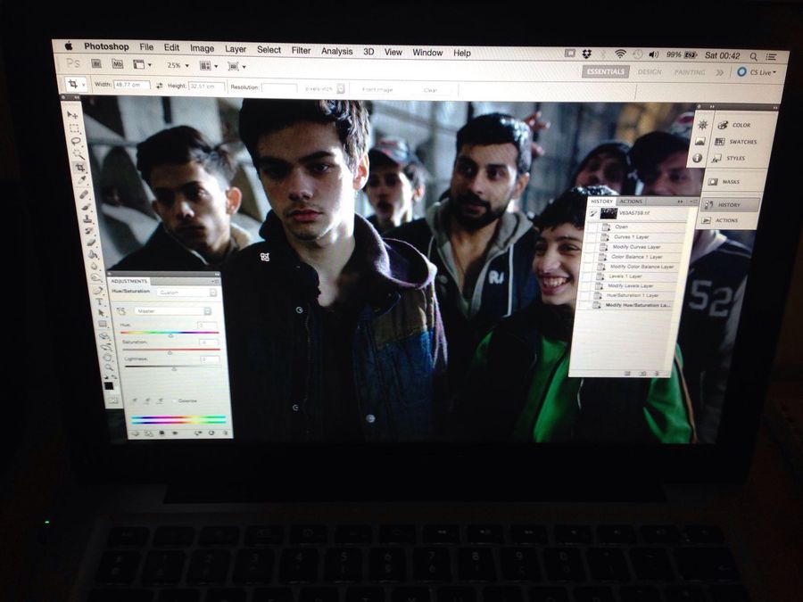
Task: Open the Color panel
Action: (x=735, y=125)
